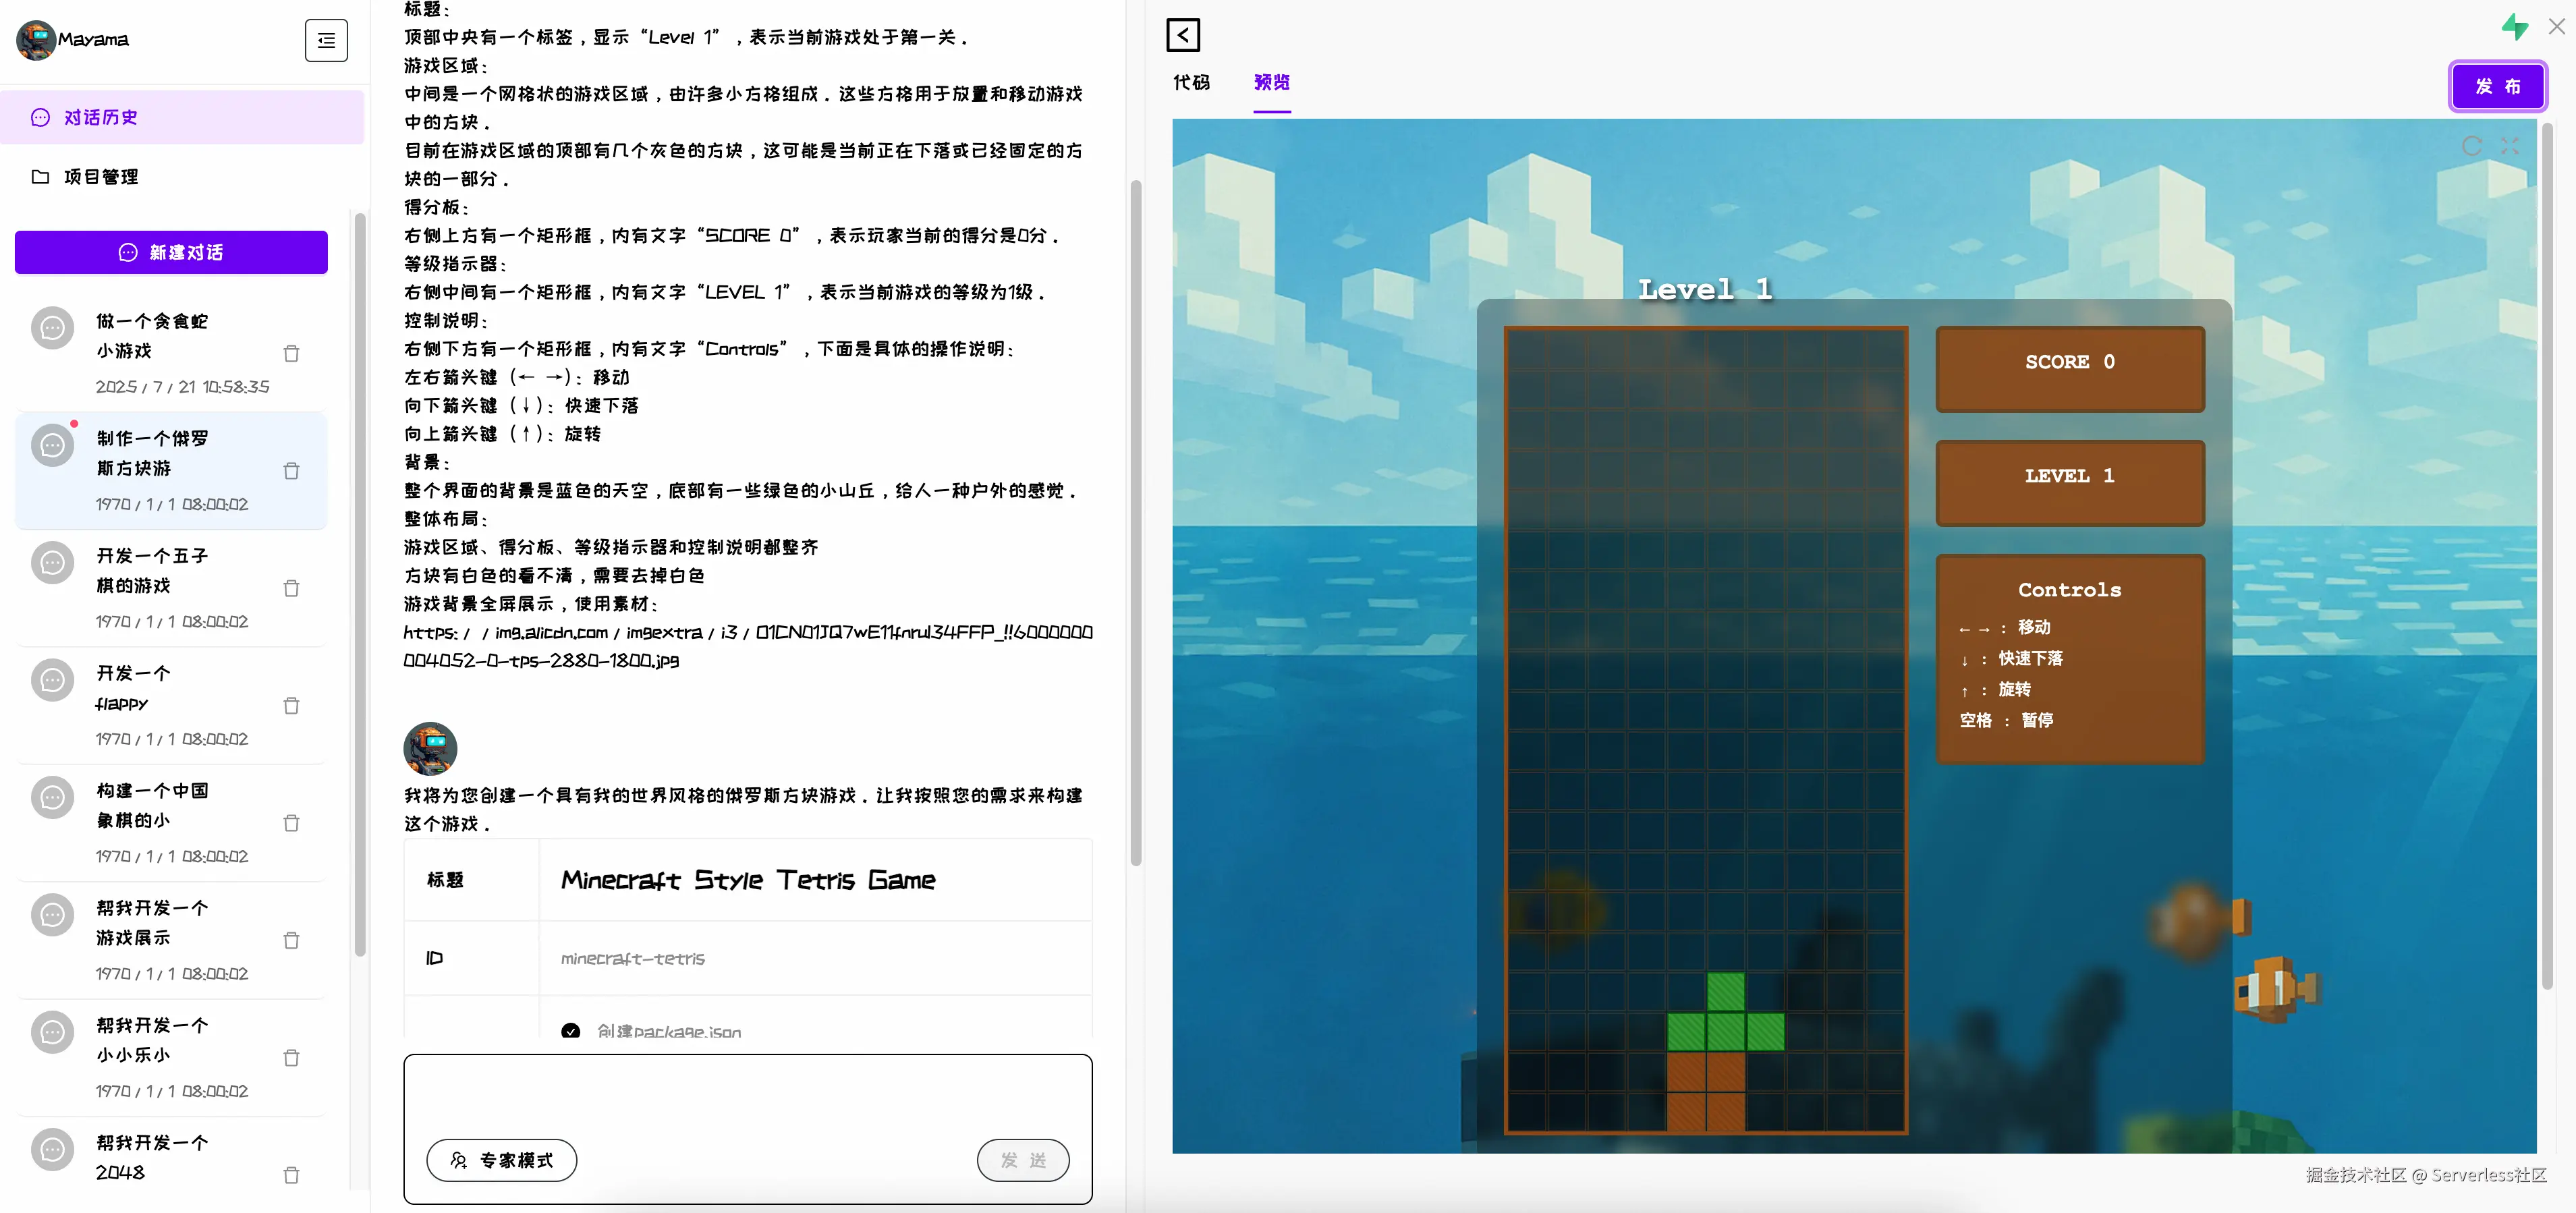The image size is (2576, 1213).
Task: Click the back arrow above the 代码 tab
Action: point(1183,35)
